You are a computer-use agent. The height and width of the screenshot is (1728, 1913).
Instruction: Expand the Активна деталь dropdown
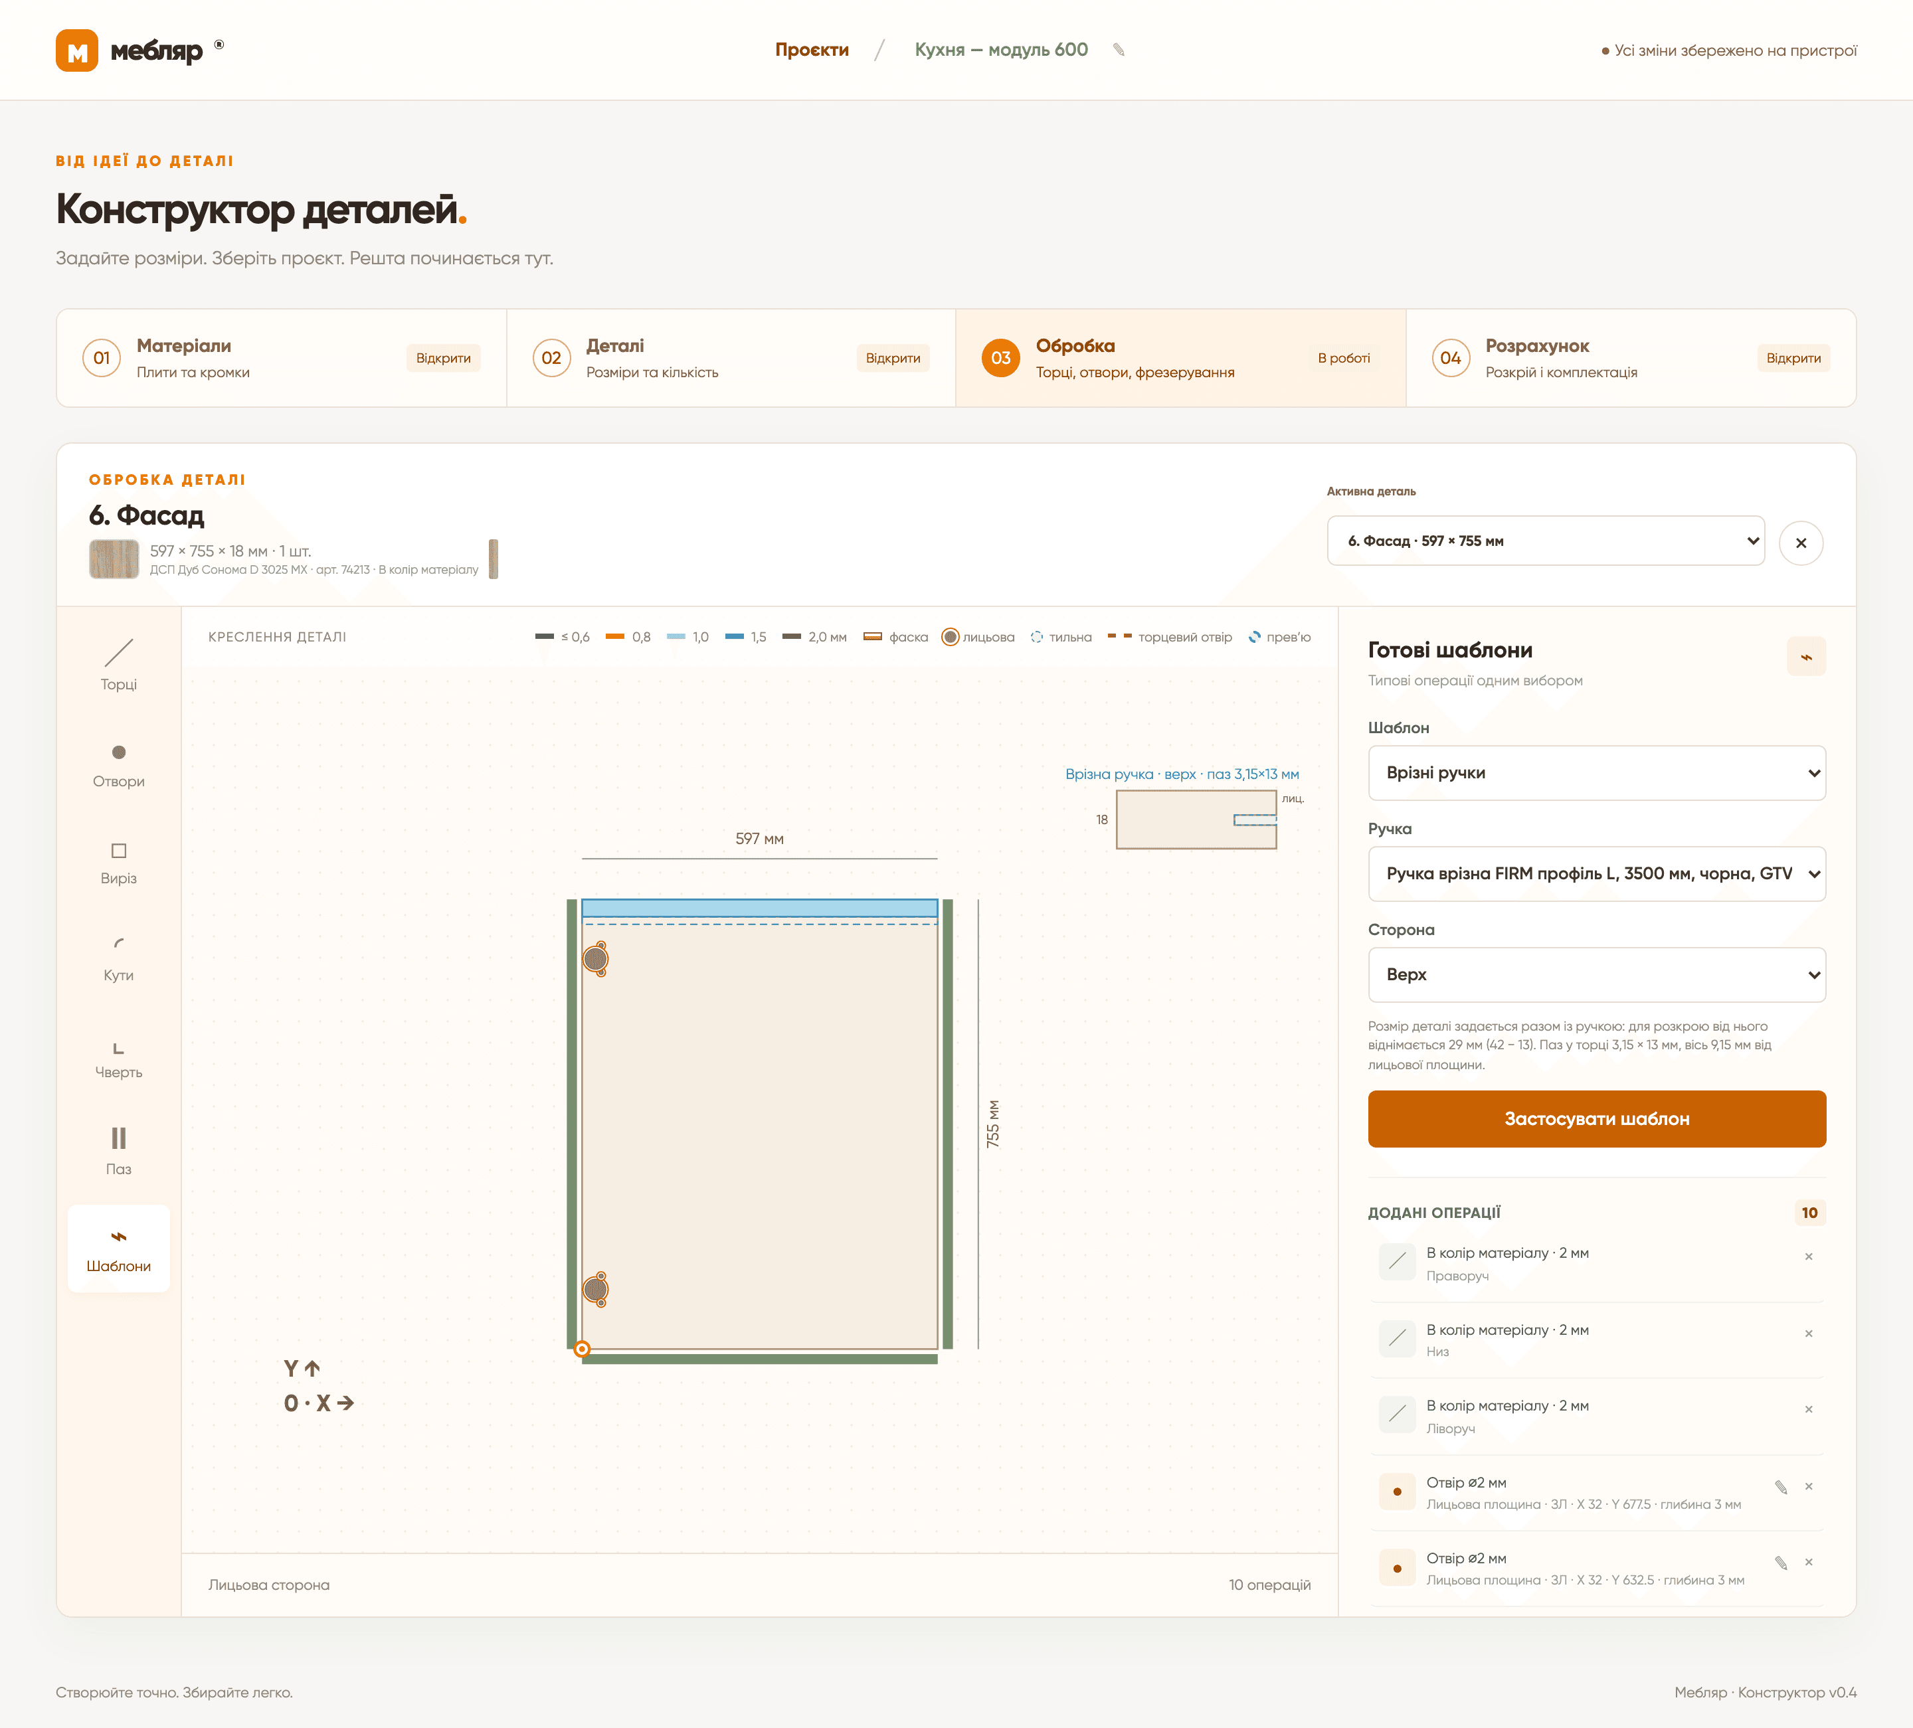1545,541
